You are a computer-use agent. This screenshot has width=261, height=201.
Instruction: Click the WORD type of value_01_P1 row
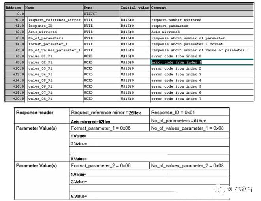coord(102,56)
